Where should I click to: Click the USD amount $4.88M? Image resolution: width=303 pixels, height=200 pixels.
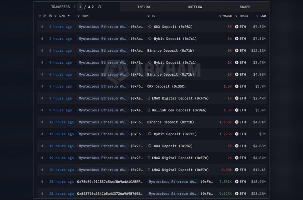click(259, 146)
